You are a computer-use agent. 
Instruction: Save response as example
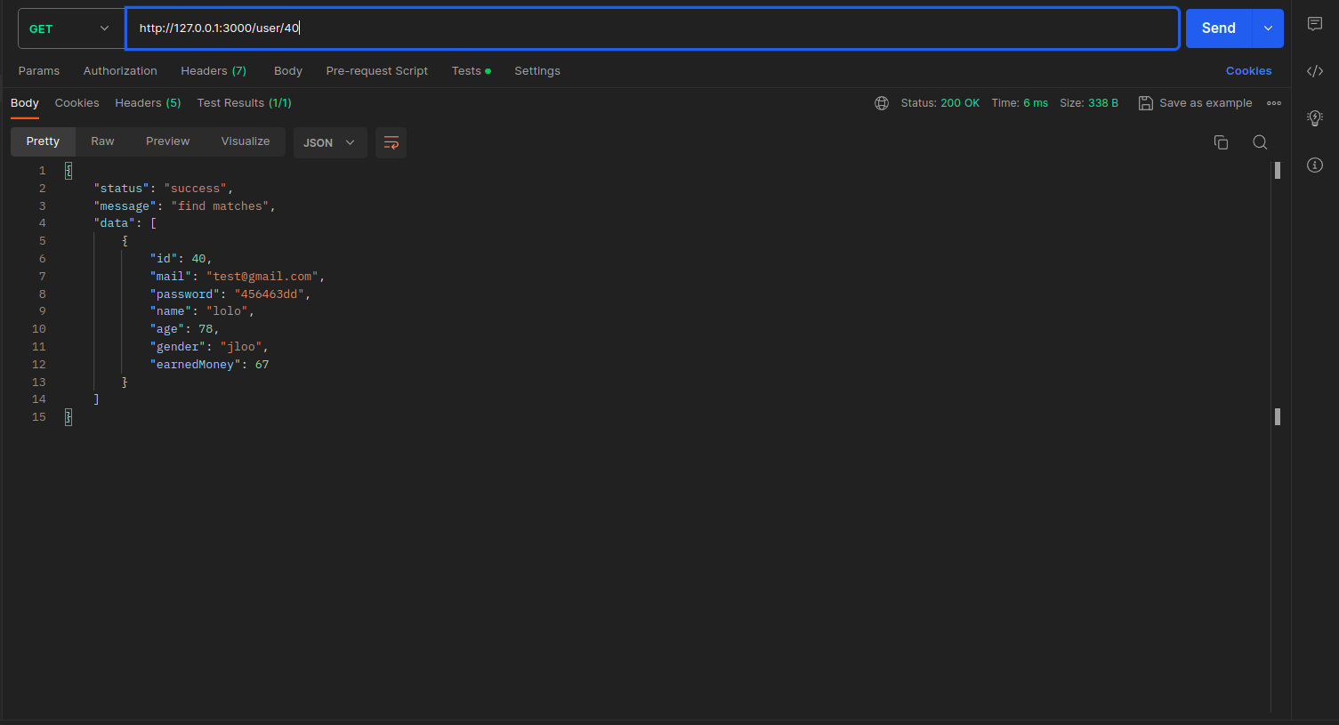click(1195, 102)
